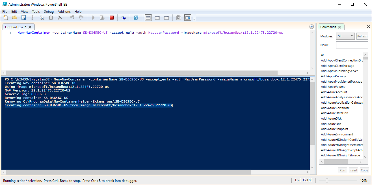Click inside the Name input field
The width and height of the screenshot is (372, 185).
(352, 45)
